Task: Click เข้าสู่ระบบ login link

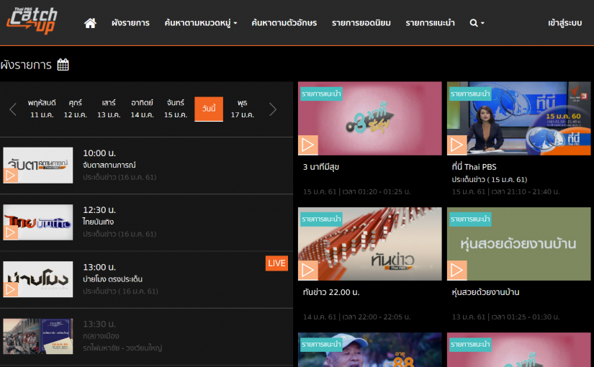Action: click(x=564, y=23)
